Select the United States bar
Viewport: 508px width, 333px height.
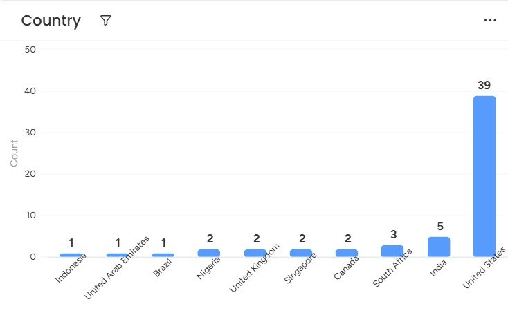(x=484, y=176)
